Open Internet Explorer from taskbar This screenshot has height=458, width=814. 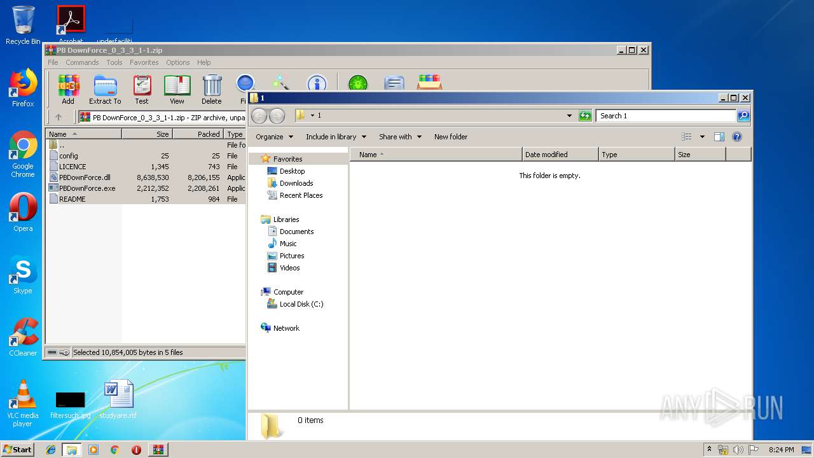pos(51,450)
